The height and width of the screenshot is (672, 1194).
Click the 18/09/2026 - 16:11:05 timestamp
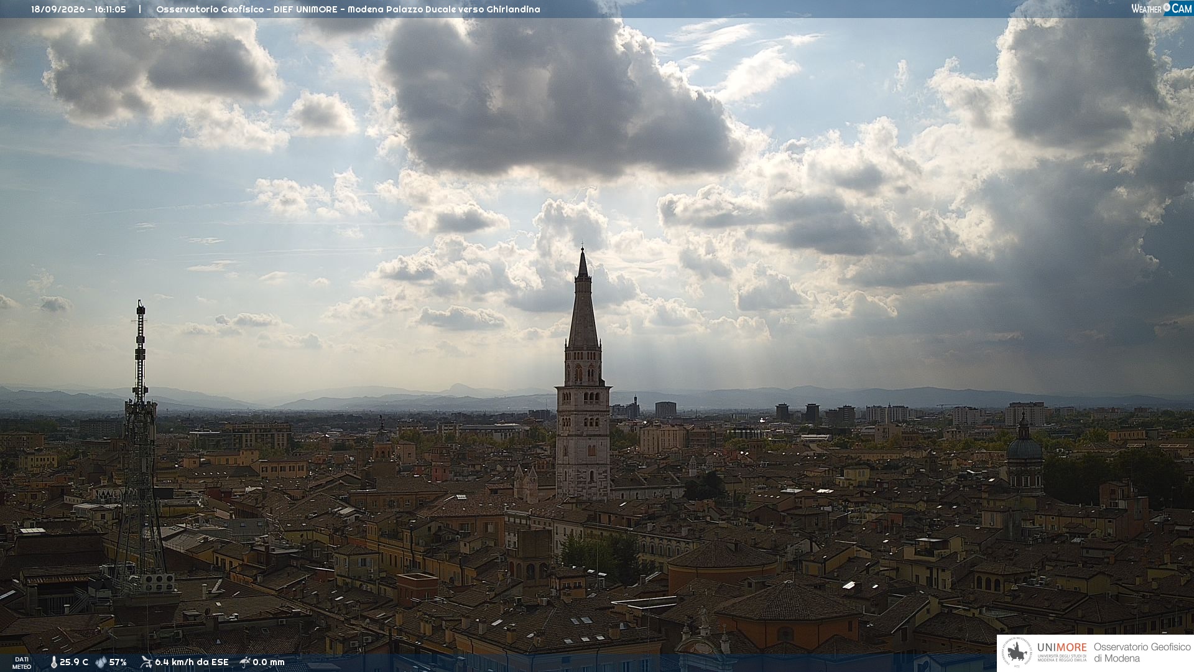(78, 9)
